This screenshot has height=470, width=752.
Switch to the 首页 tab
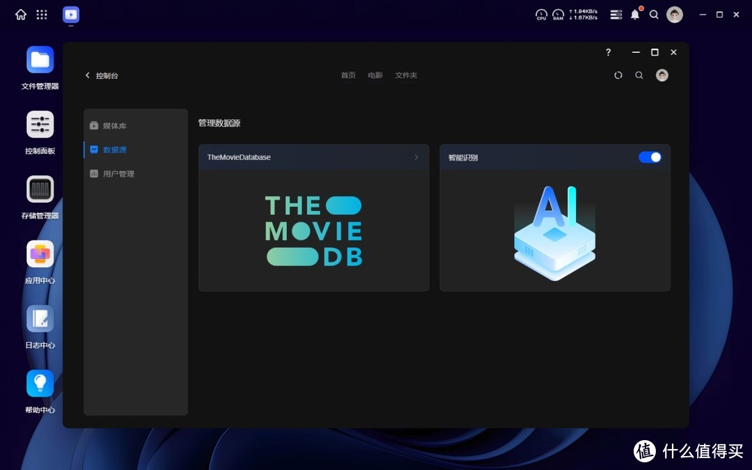(x=348, y=75)
